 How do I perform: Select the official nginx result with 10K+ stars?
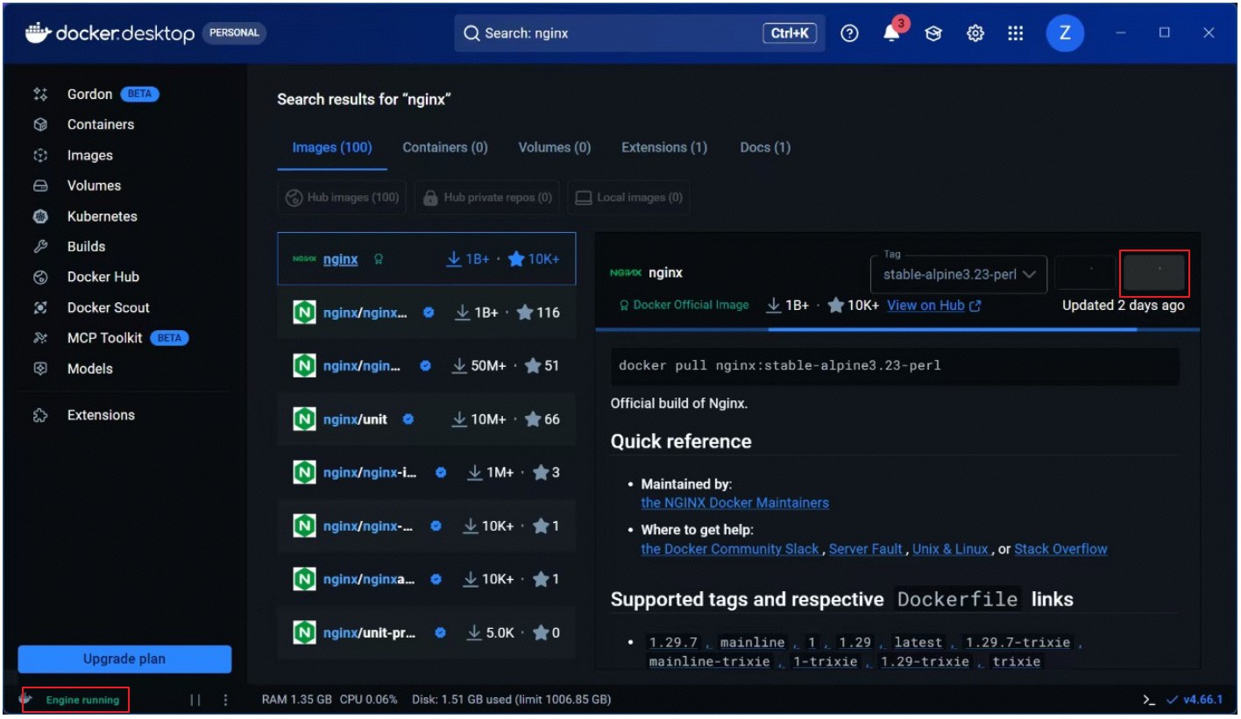point(427,259)
